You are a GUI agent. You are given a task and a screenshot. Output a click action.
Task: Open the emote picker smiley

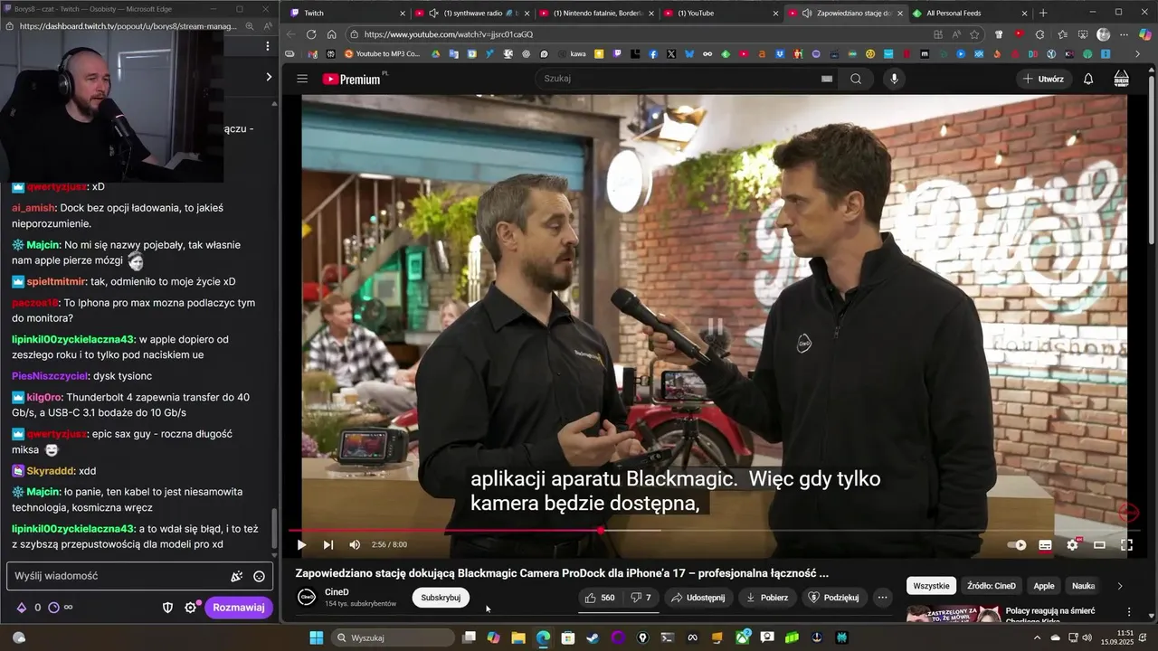(259, 576)
